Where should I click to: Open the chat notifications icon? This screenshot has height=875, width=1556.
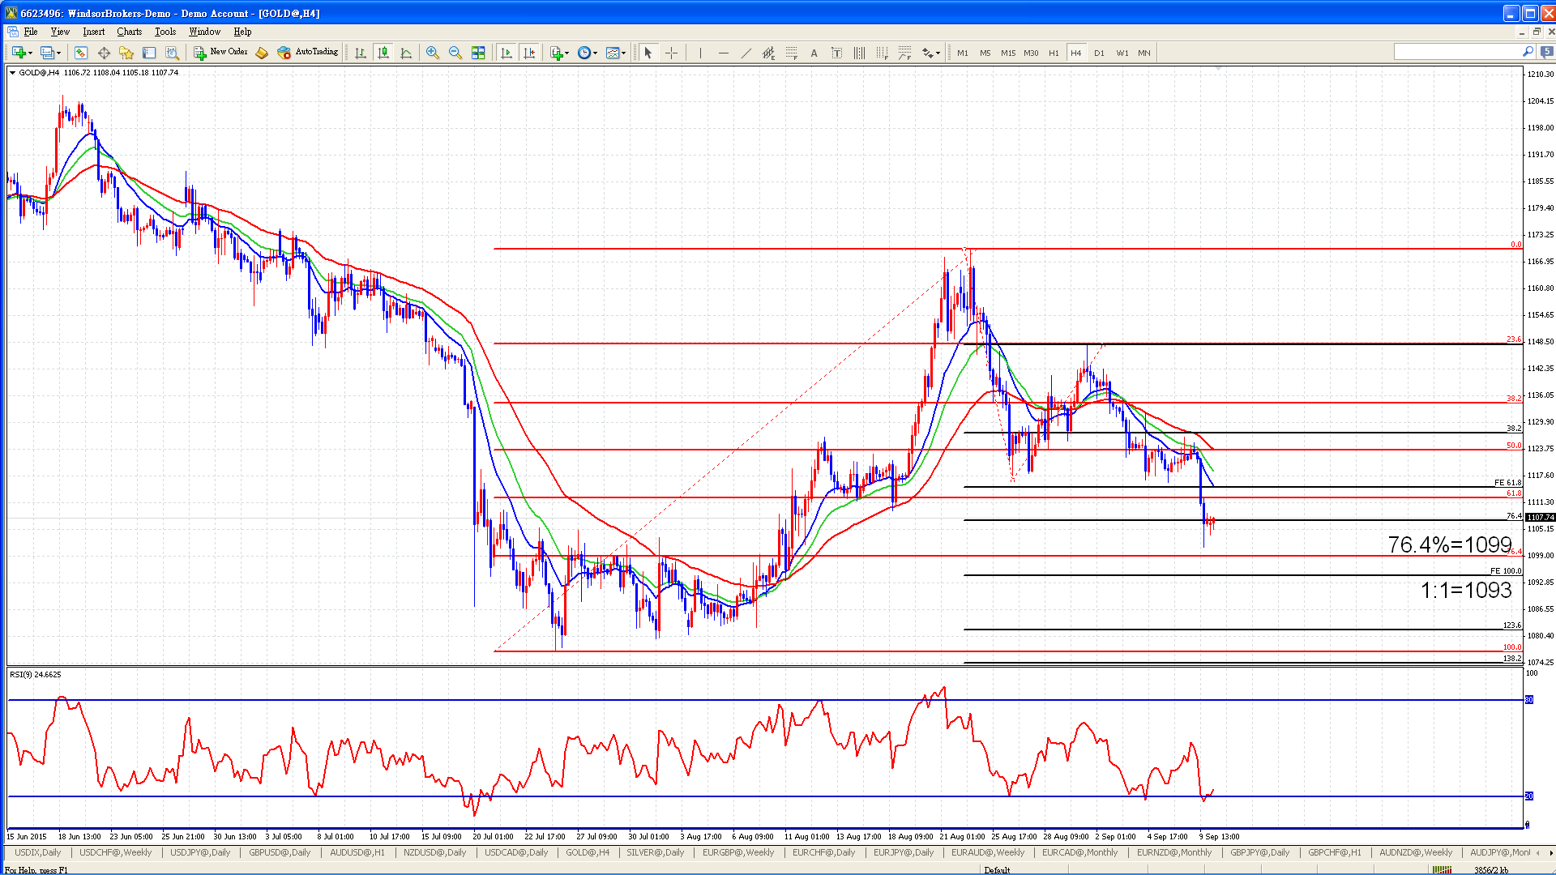pyautogui.click(x=1546, y=52)
